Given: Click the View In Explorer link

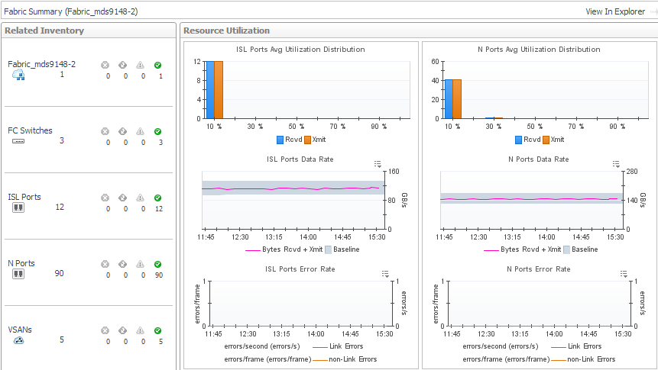Looking at the screenshot, I should pos(614,11).
